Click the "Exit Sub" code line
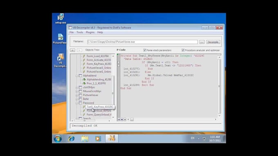The image size is (278, 156). (148, 85)
